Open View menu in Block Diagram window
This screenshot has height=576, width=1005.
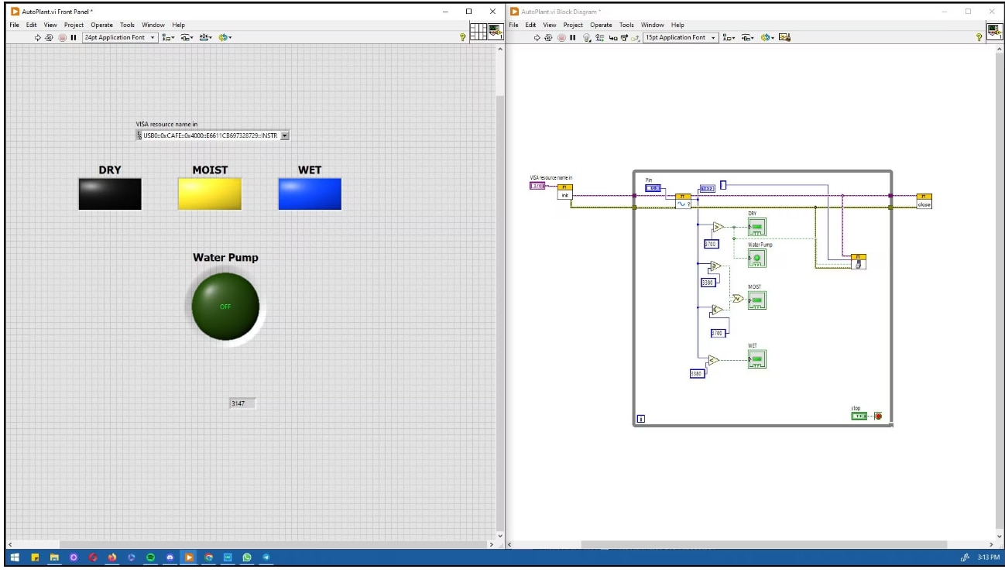pos(550,25)
